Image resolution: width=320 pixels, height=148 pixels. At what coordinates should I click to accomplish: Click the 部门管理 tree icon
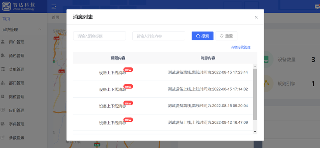click(3, 83)
